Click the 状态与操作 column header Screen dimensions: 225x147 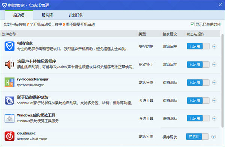pyautogui.click(x=195, y=34)
